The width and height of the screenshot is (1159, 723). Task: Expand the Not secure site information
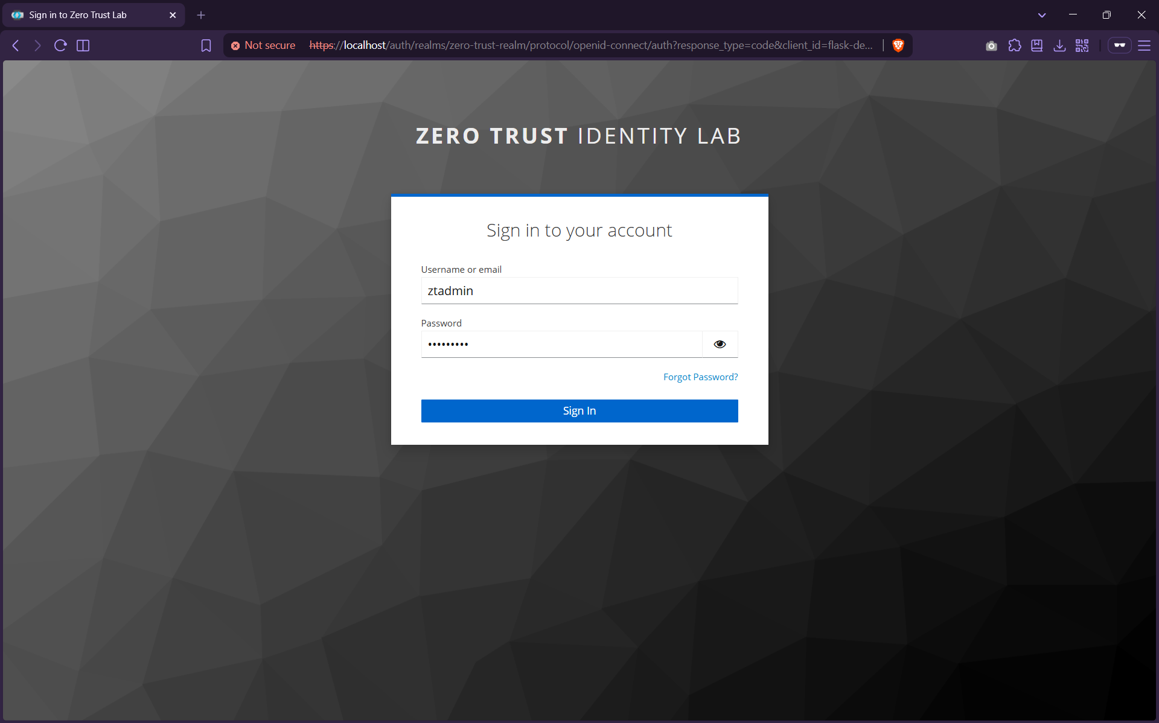[x=263, y=45]
